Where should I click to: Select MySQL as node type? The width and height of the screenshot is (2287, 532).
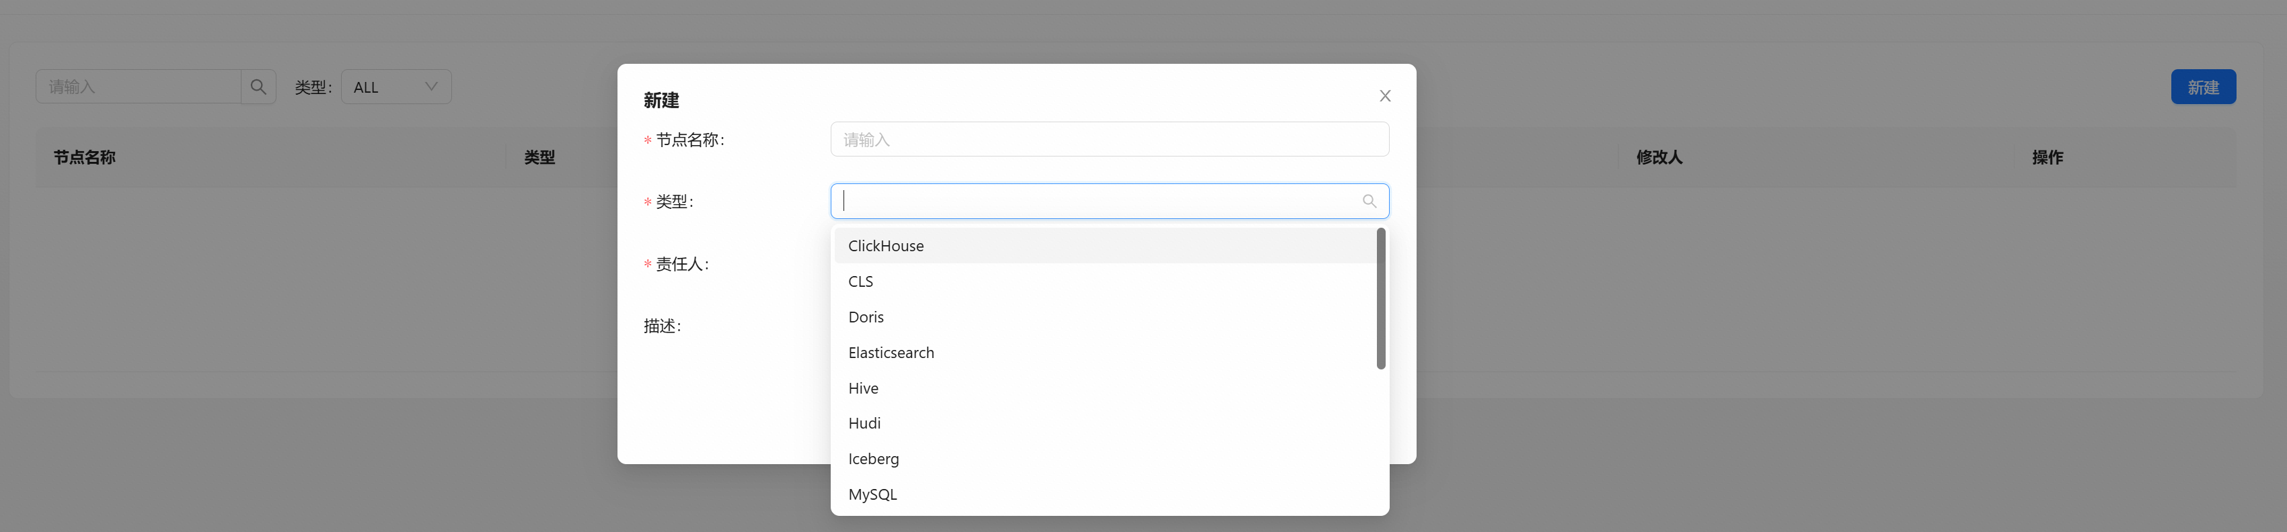click(x=872, y=494)
